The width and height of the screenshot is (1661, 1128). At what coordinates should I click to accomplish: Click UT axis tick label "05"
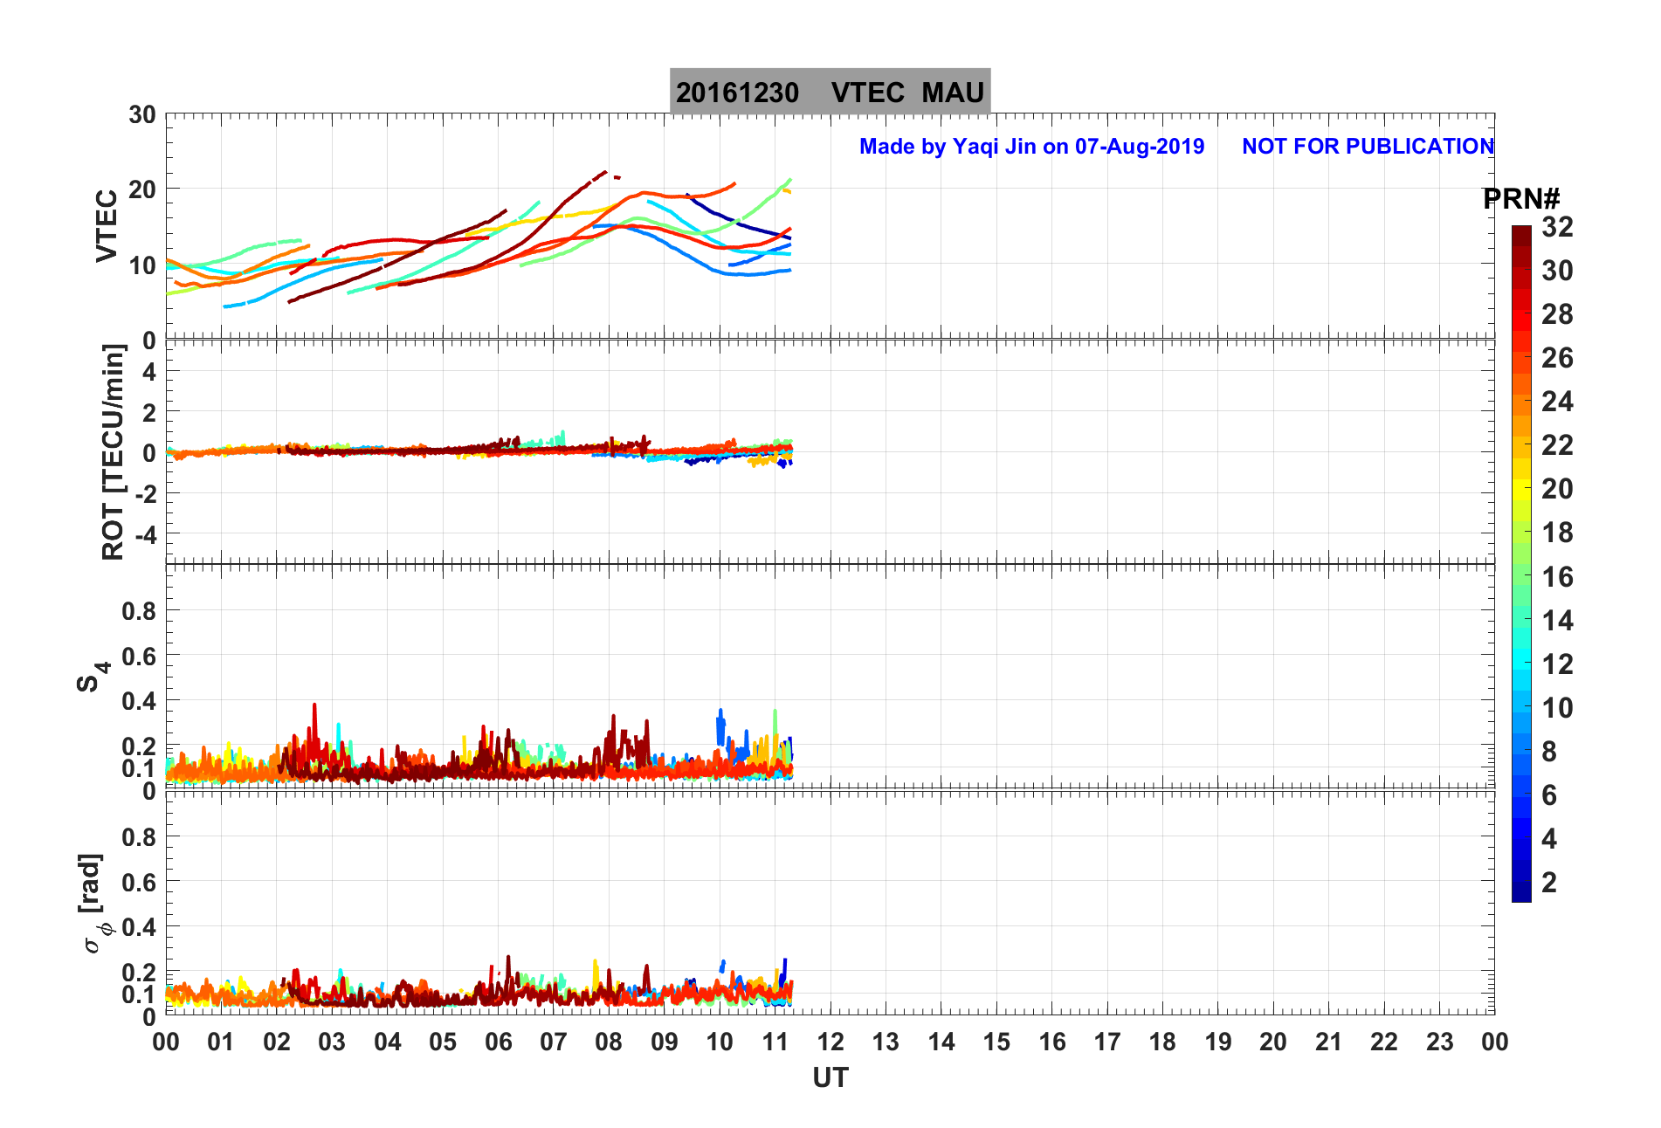[x=443, y=1042]
